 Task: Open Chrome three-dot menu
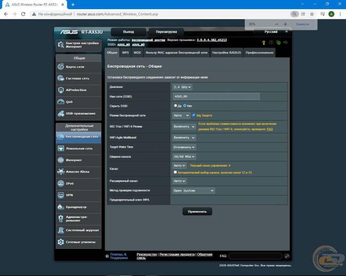340,14
